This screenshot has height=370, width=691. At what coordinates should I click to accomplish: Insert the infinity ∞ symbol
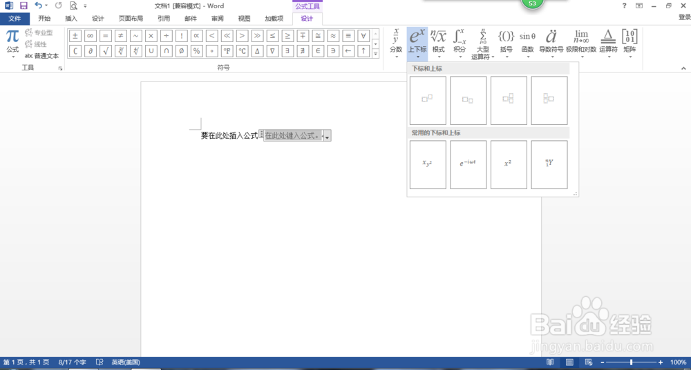(x=91, y=36)
